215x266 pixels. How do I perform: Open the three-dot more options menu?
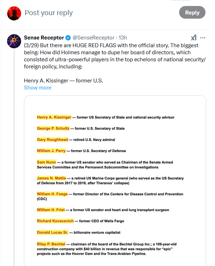pyautogui.click(x=203, y=38)
